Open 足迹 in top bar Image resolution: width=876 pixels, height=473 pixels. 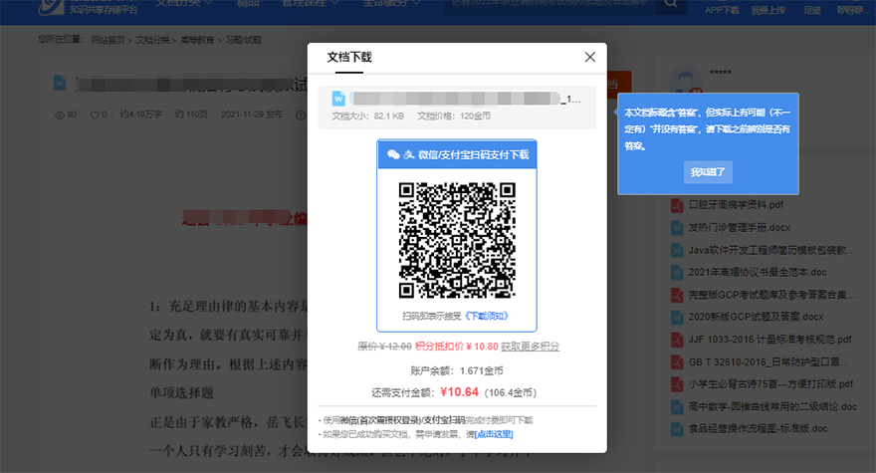812,10
